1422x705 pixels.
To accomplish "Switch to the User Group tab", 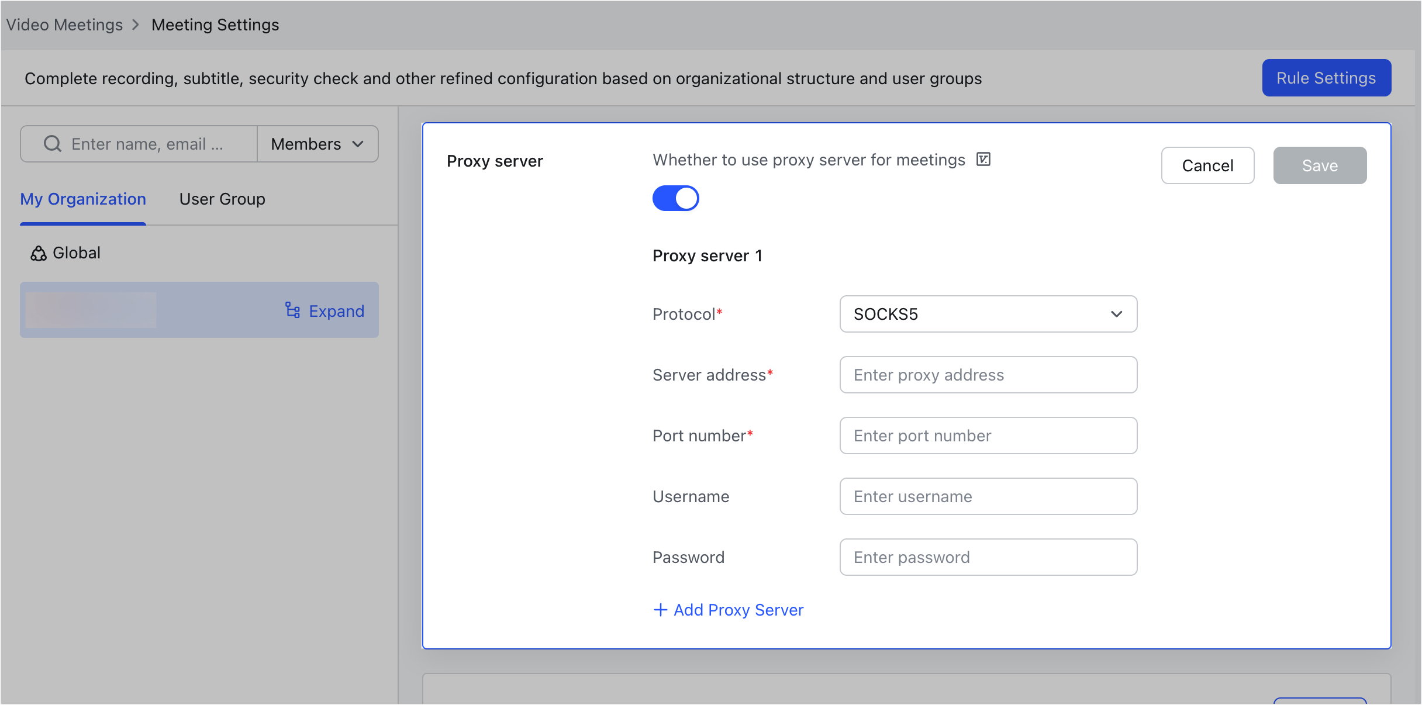I will click(x=222, y=199).
